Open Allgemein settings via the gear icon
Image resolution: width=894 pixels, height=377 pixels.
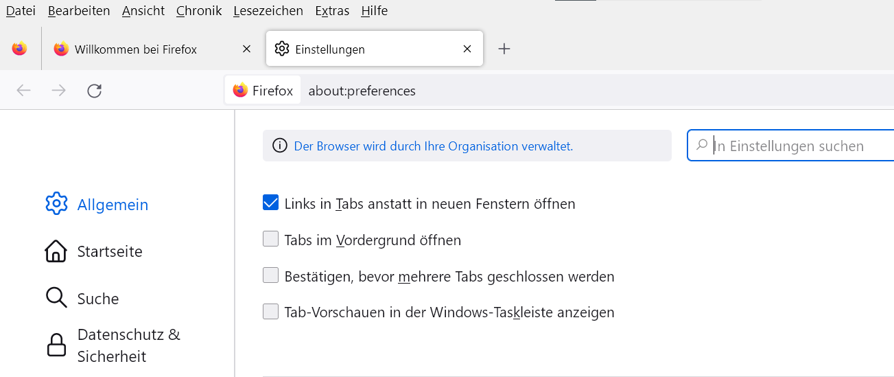(x=56, y=204)
